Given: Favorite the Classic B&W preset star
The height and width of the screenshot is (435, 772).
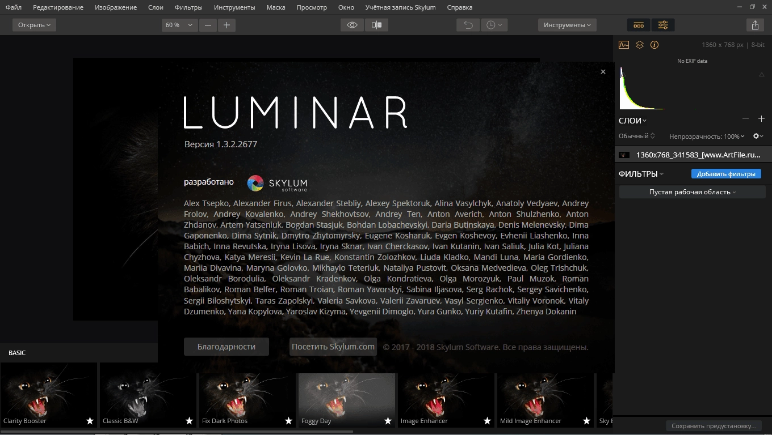Looking at the screenshot, I should coord(189,421).
